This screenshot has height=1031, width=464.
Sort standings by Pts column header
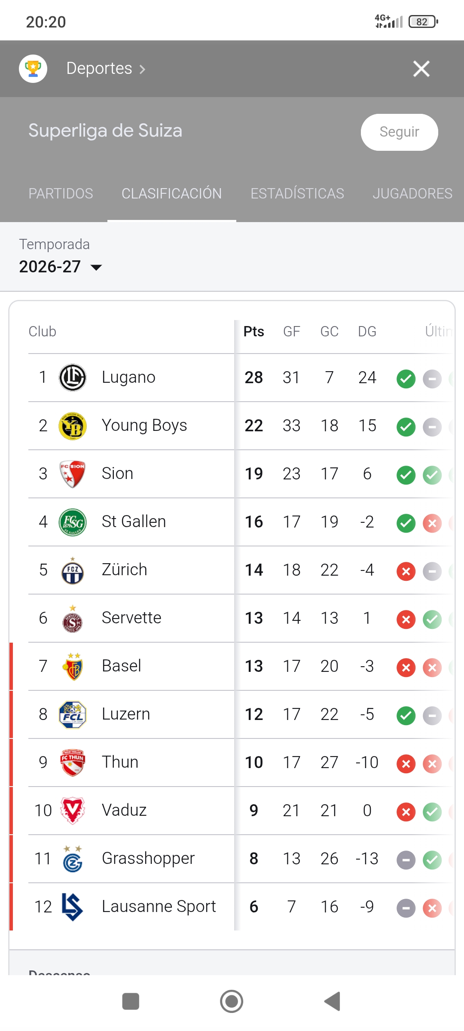click(x=254, y=331)
